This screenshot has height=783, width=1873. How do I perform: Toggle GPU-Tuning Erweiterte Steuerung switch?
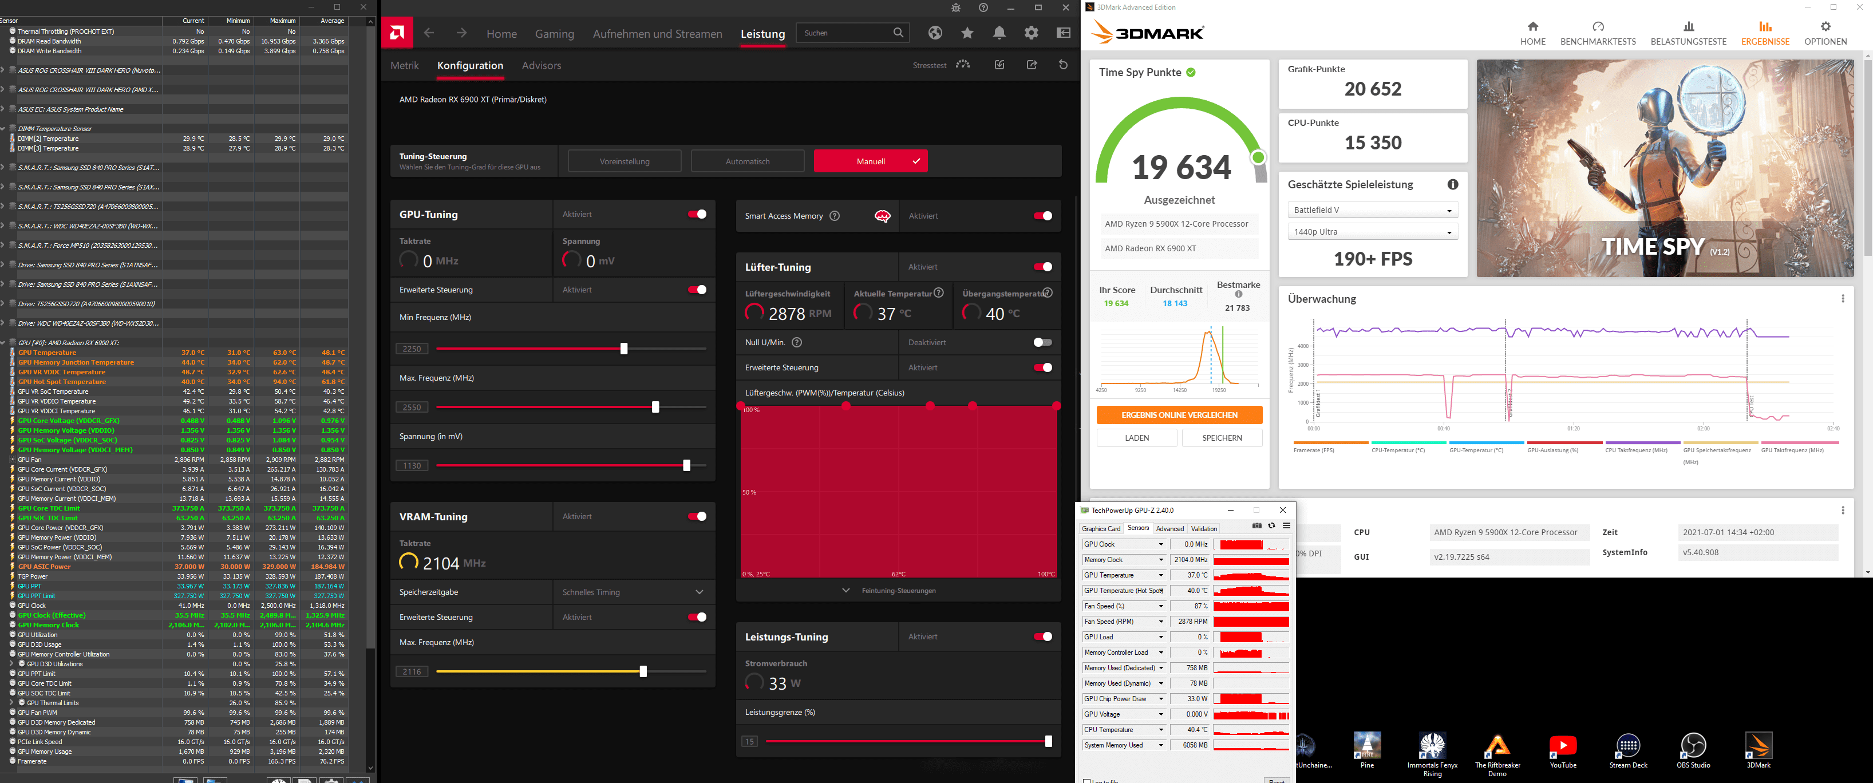click(697, 290)
